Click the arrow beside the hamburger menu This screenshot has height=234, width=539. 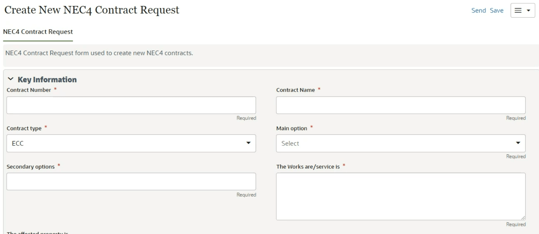(x=528, y=10)
